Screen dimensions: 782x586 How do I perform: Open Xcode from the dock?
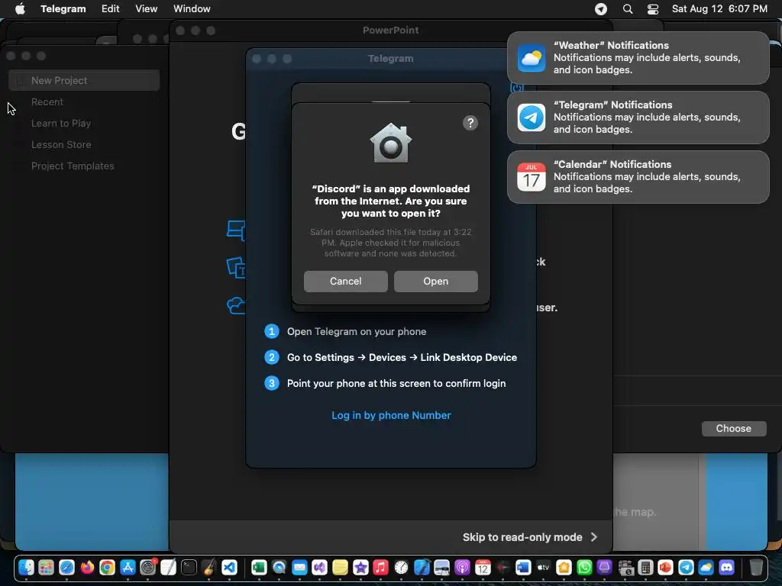coord(422,567)
